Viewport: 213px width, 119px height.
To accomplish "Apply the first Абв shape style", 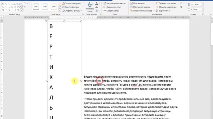I will point(36,7).
